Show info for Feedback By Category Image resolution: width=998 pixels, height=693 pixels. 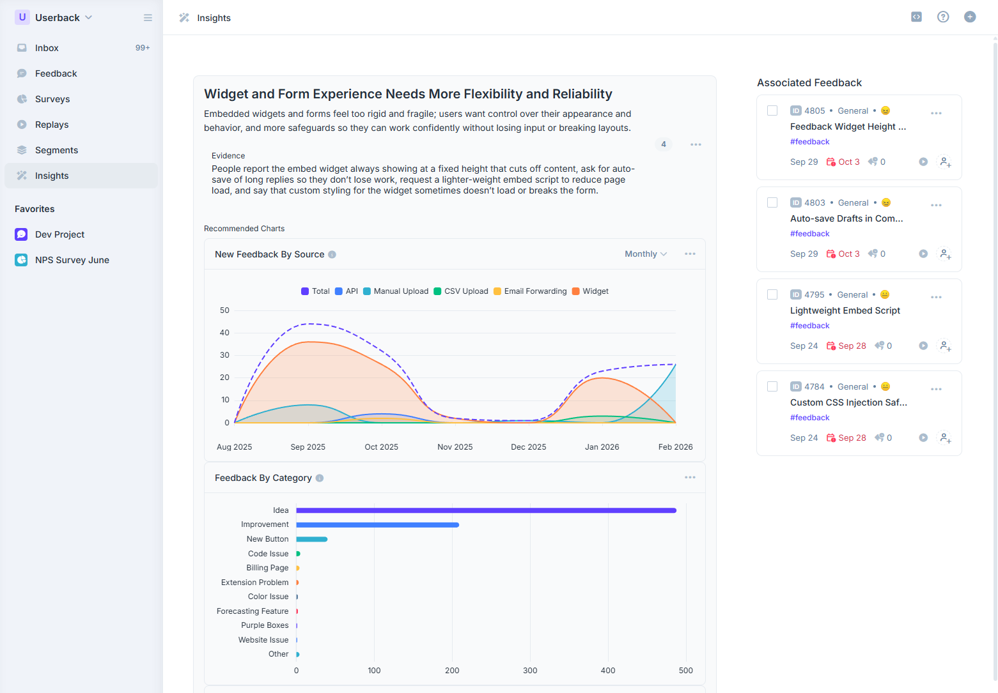320,478
